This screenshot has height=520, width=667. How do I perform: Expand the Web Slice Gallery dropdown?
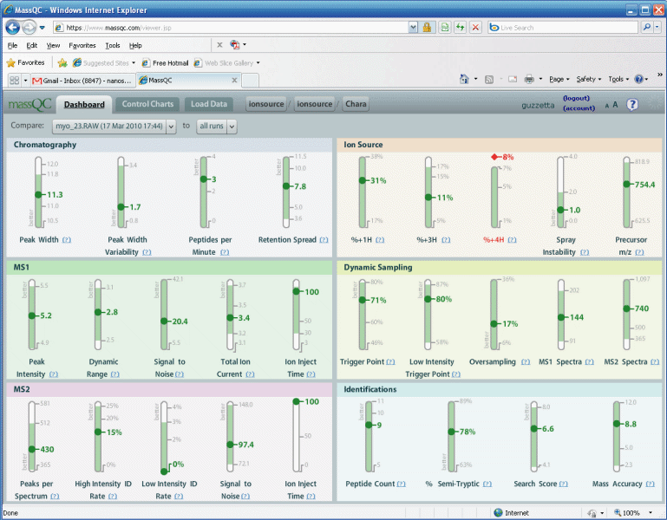[258, 63]
